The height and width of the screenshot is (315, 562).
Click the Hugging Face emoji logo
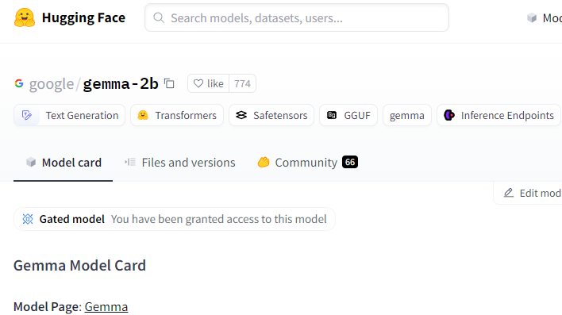(25, 17)
